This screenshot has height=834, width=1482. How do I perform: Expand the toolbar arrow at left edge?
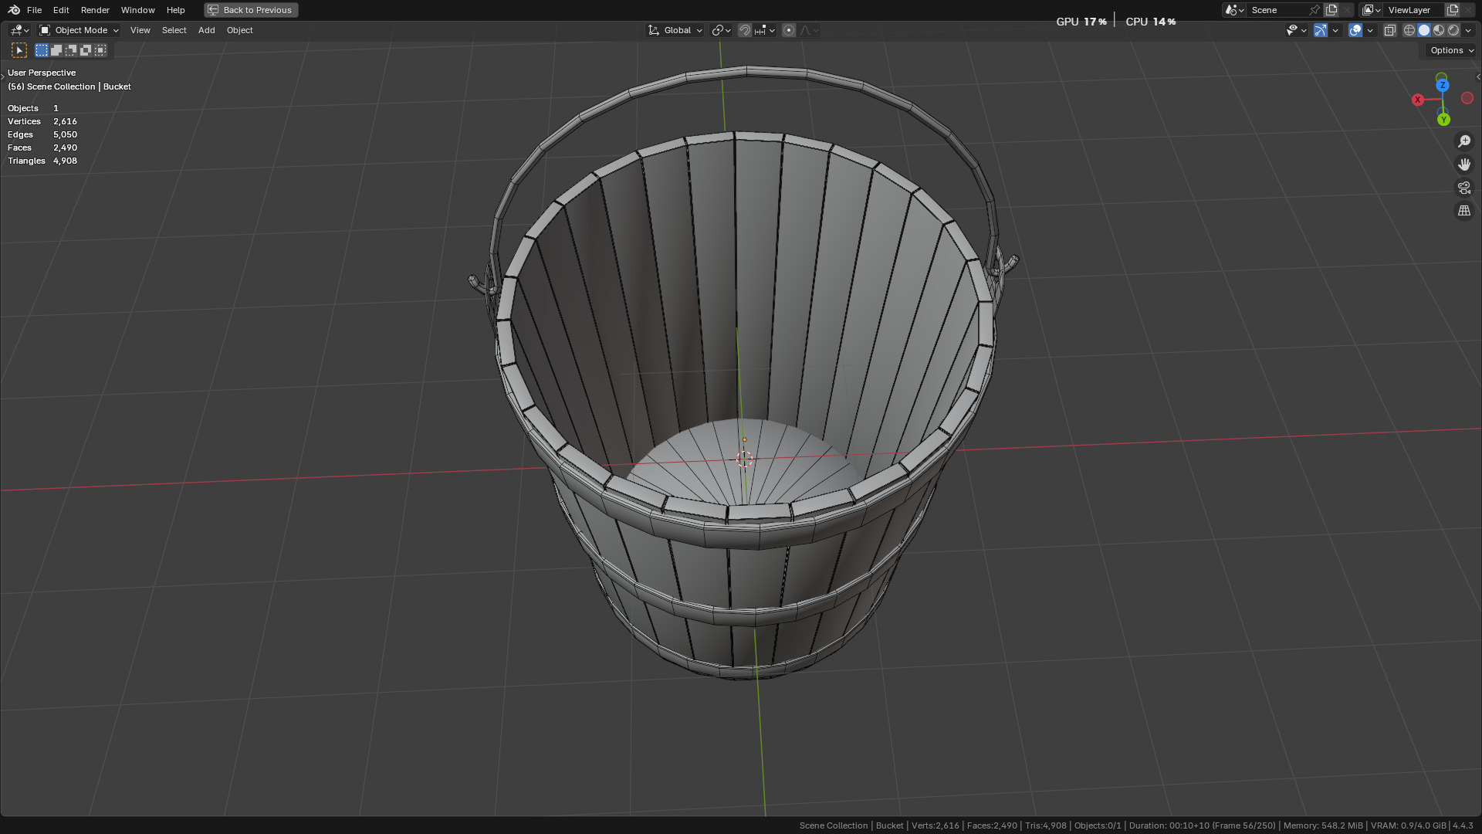pos(2,76)
